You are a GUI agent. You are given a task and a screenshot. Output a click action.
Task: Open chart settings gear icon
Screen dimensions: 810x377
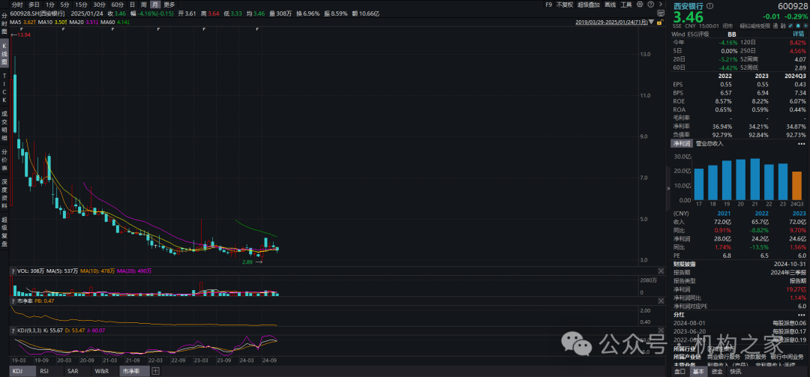coord(640,4)
